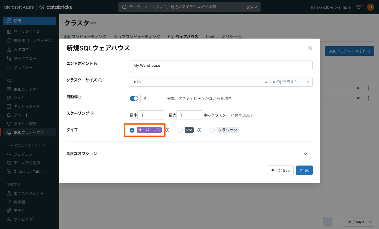Click page 1 pagination button
Image resolution: width=379 pixels, height=229 pixels.
coord(328,222)
